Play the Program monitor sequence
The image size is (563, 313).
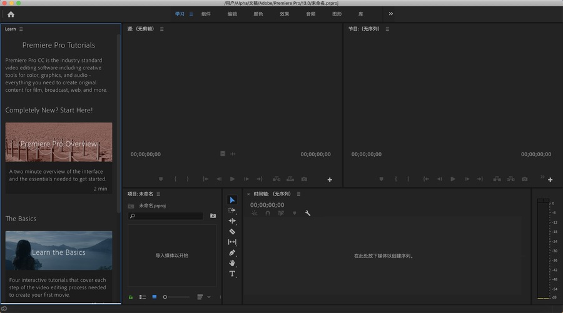pyautogui.click(x=453, y=179)
